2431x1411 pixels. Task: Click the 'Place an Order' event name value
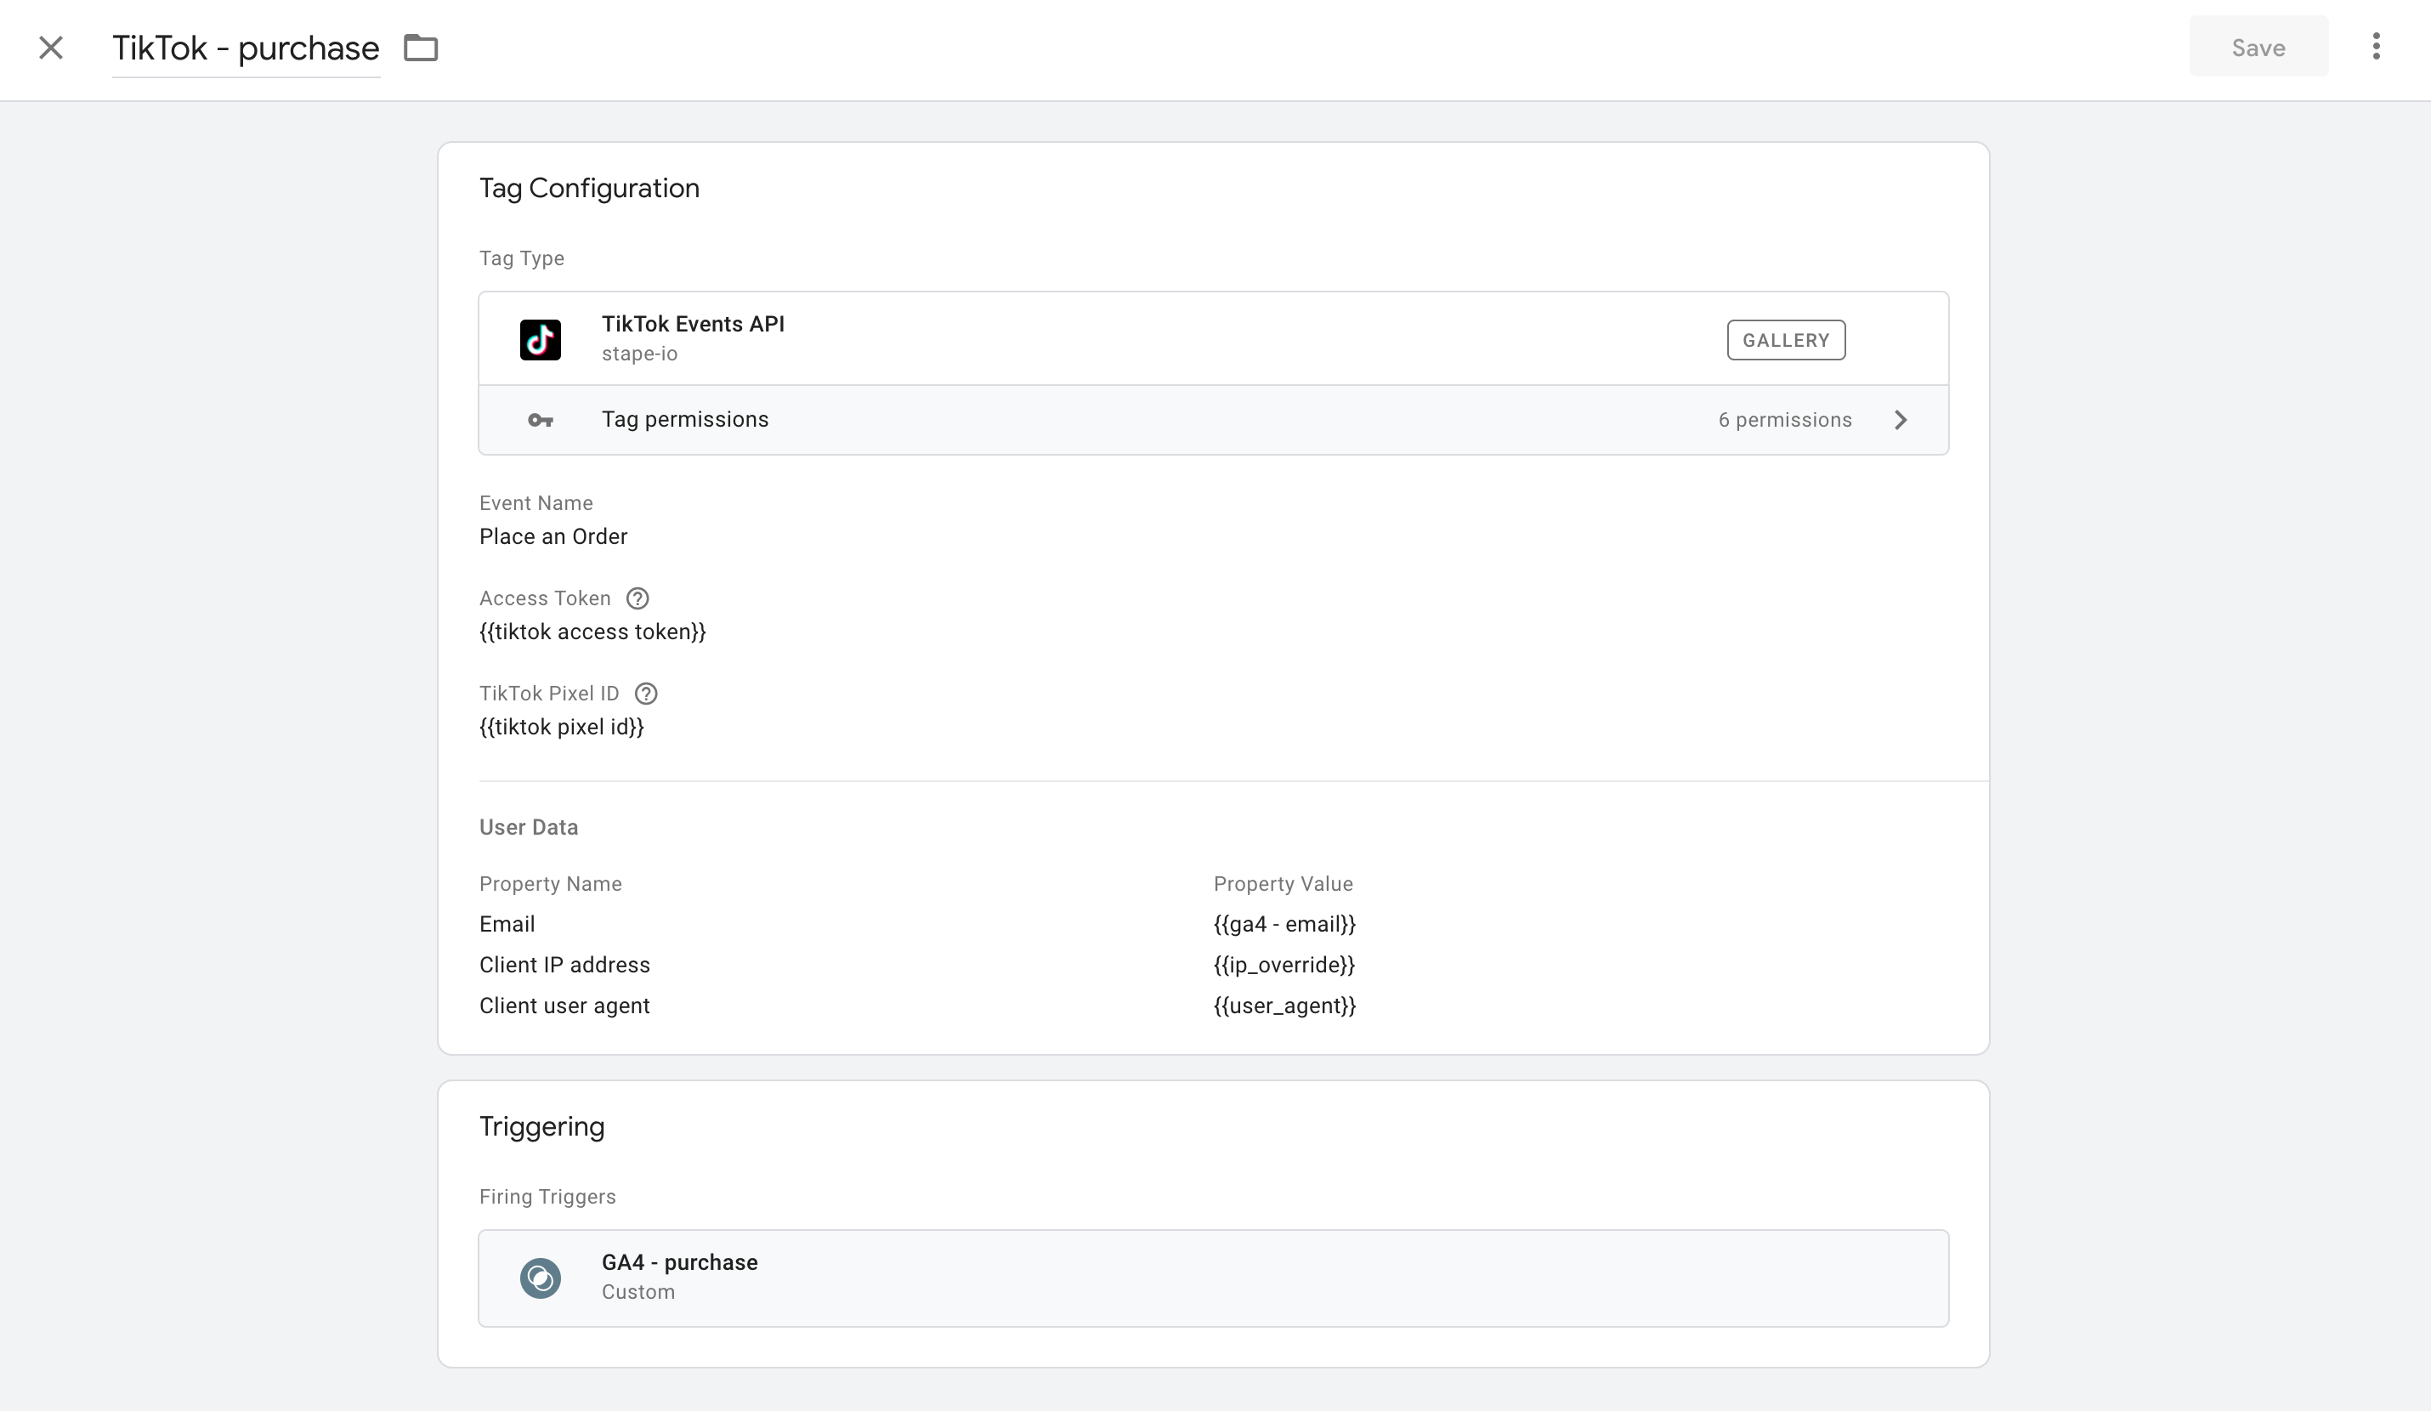click(x=553, y=536)
